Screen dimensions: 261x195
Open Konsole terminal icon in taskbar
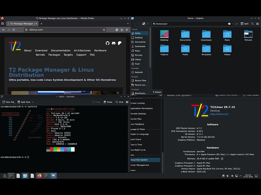click(x=46, y=176)
